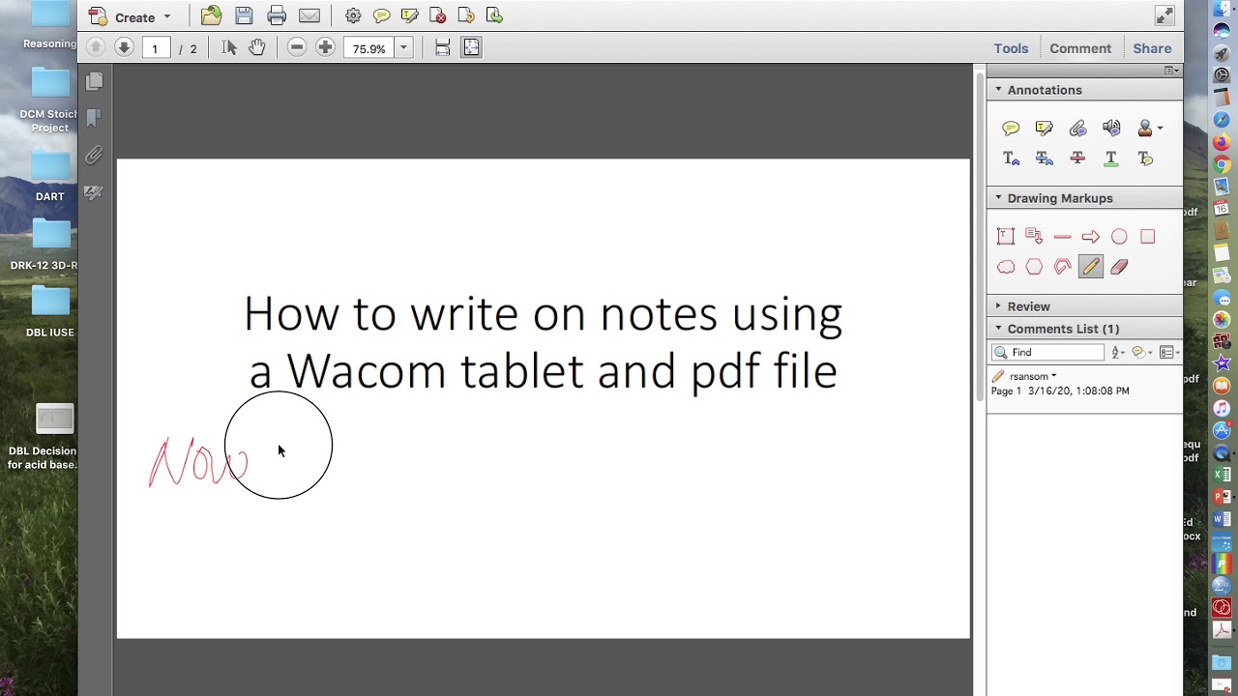Print the document using printer icon
1238x696 pixels.
[x=277, y=15]
